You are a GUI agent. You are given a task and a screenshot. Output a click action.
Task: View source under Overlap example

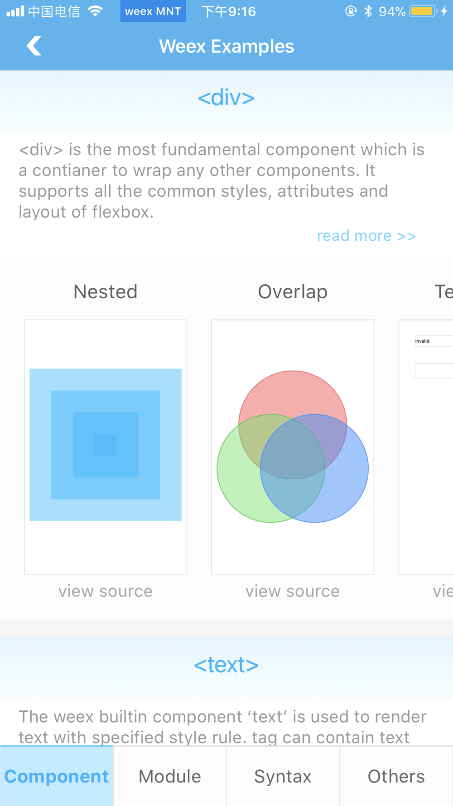[293, 591]
